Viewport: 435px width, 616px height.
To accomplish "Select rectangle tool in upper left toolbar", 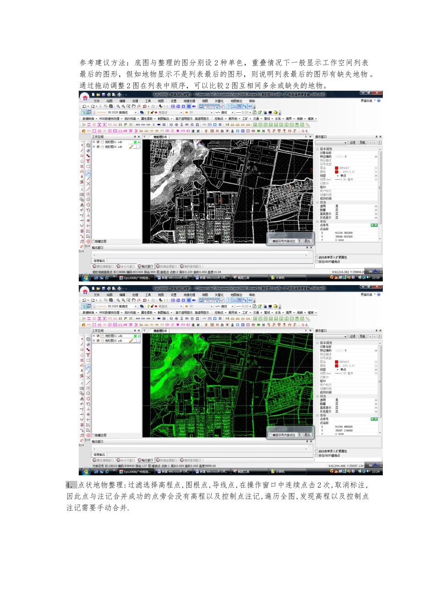I will 82,156.
